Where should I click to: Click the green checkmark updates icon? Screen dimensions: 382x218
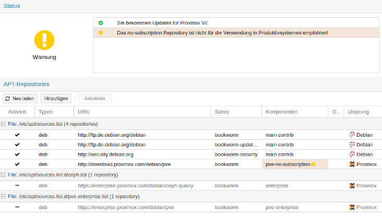pos(101,23)
